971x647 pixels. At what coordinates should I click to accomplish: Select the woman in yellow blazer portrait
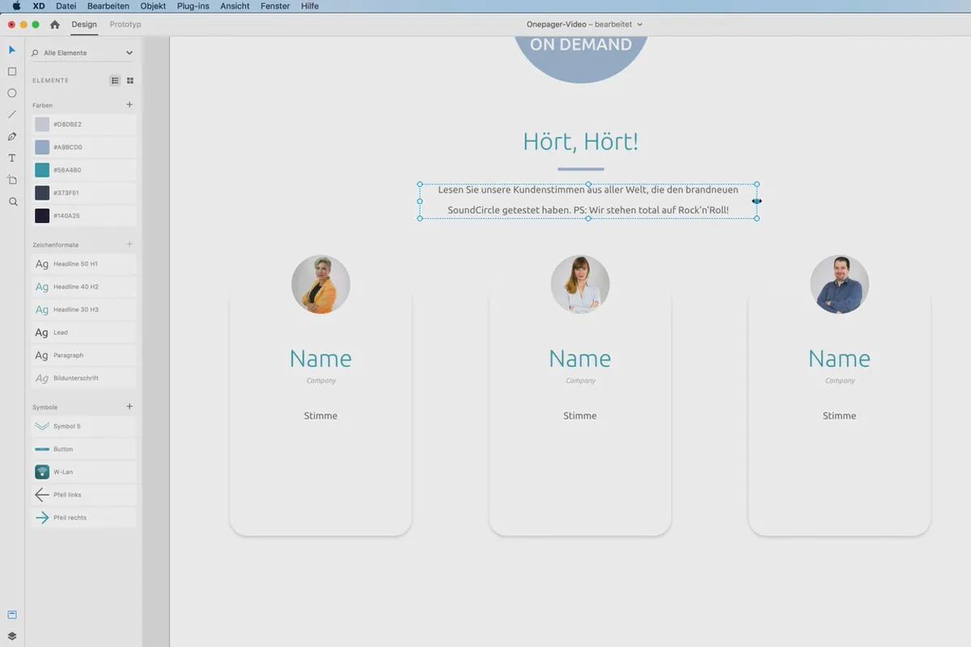320,285
